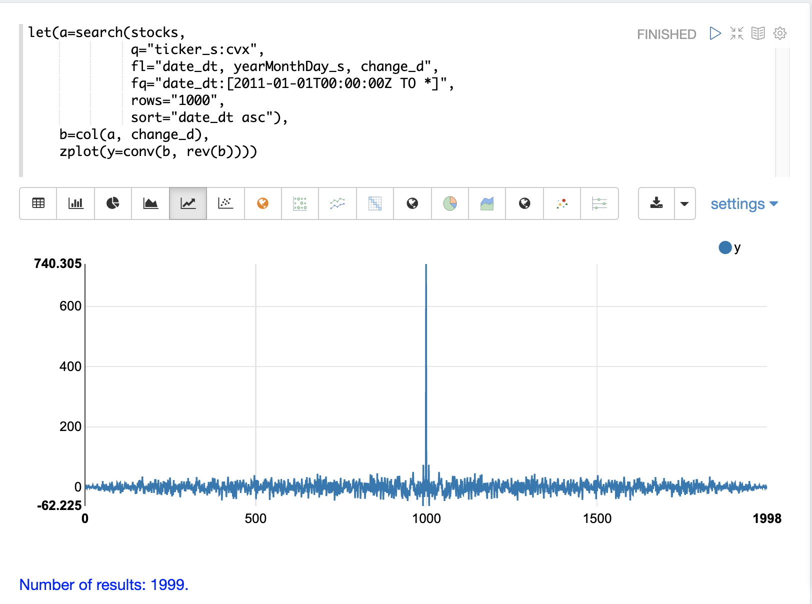Toggle the y series in legend
812x604 pixels.
[x=737, y=247]
